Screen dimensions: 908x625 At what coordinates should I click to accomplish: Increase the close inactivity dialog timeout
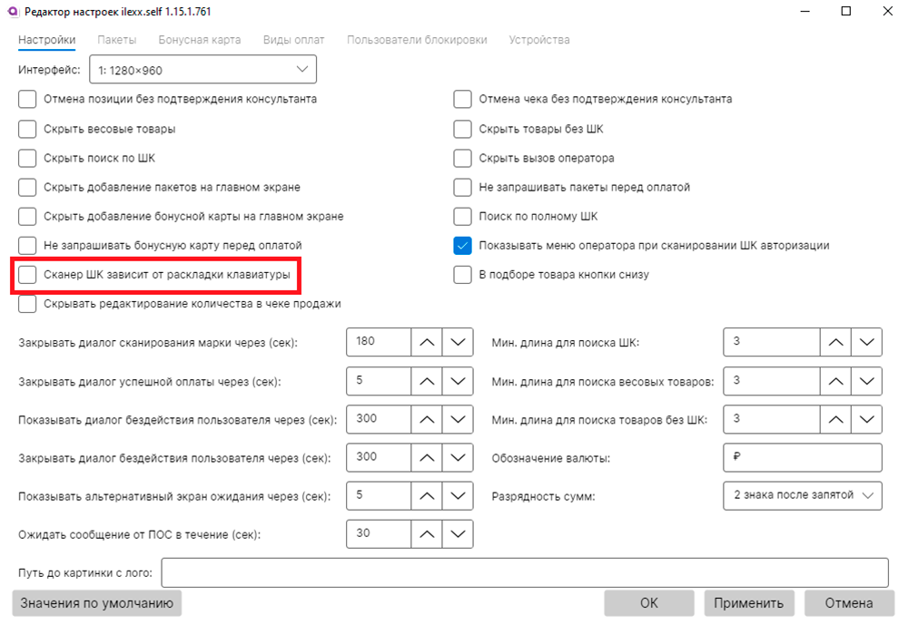point(427,457)
